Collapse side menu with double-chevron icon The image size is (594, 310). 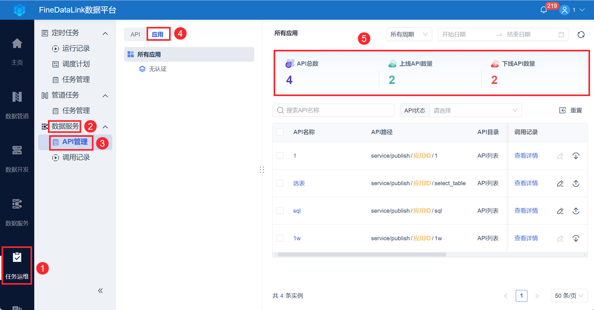(x=101, y=291)
